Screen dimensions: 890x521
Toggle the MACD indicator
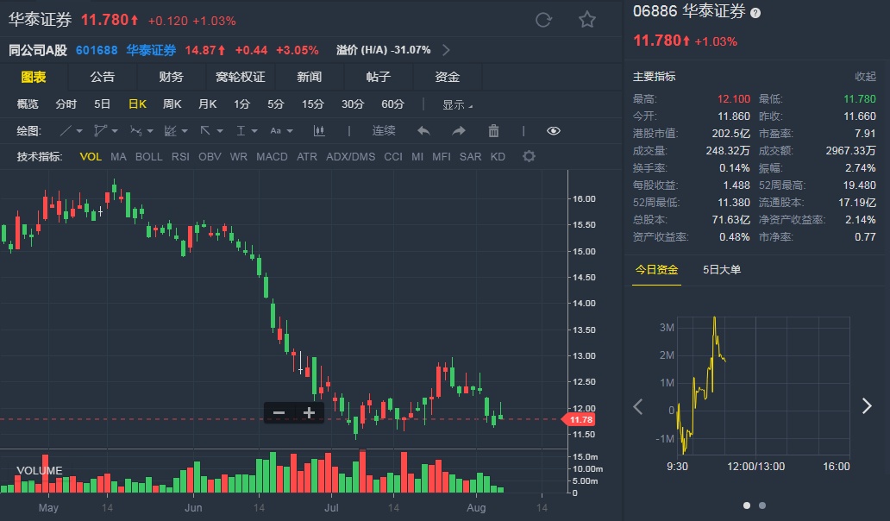[272, 157]
